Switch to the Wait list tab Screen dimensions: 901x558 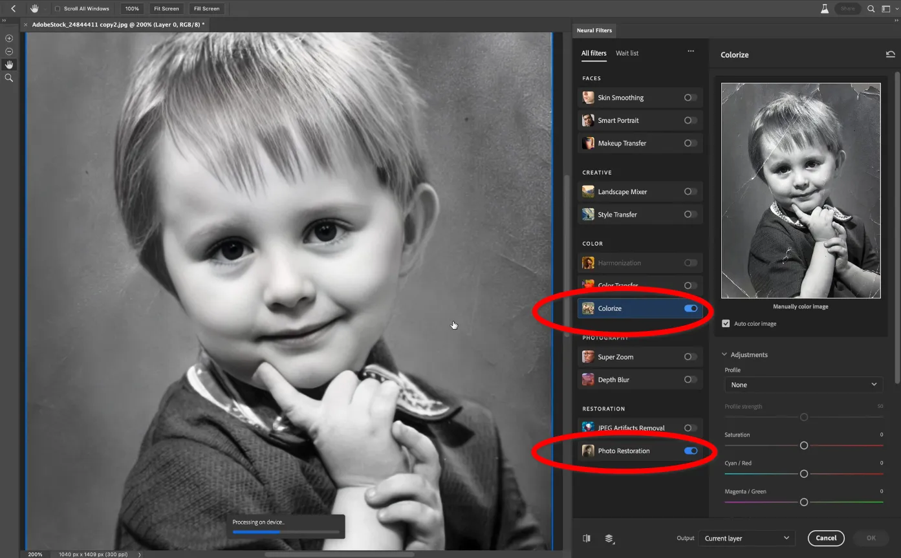[627, 53]
